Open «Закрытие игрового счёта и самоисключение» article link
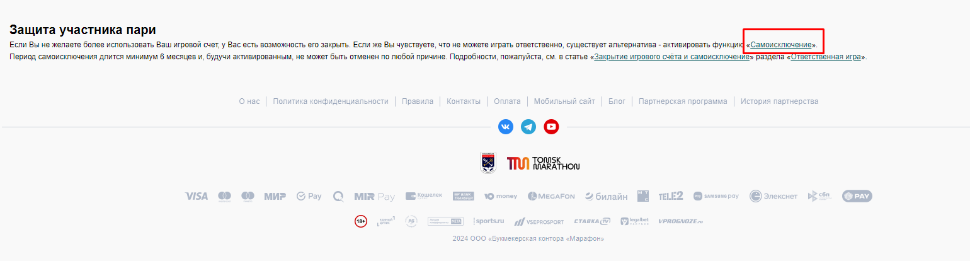970x261 pixels. click(x=672, y=57)
